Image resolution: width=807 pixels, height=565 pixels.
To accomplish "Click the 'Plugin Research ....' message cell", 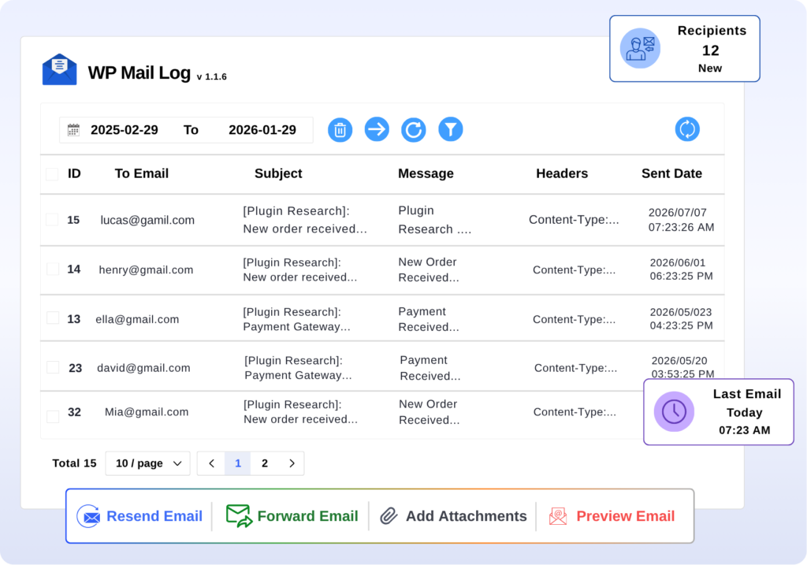I will tap(435, 220).
